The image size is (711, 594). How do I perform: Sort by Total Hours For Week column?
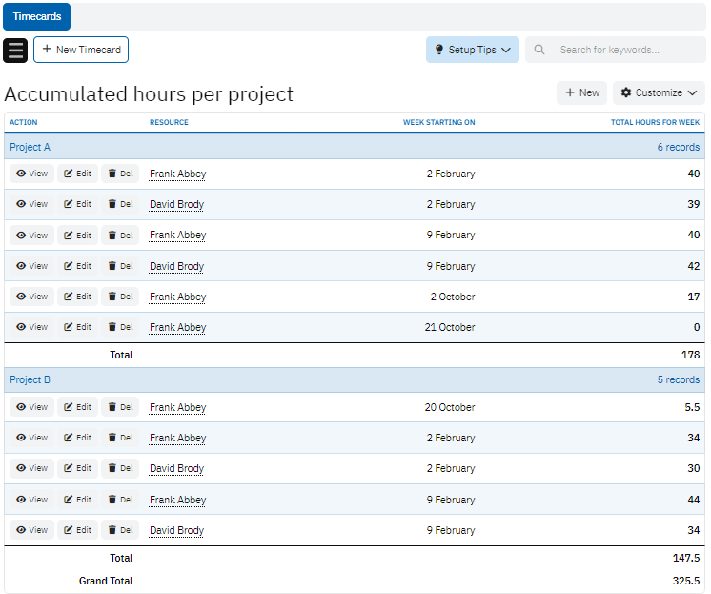click(x=655, y=122)
